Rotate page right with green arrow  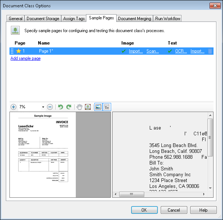coord(69,107)
